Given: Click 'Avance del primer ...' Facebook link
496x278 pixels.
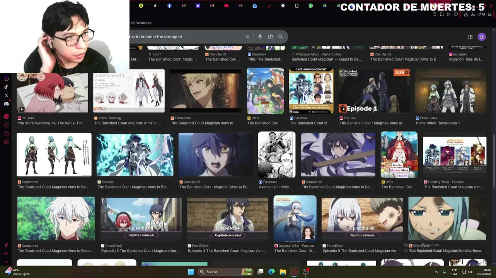Looking at the screenshot, I should point(276,187).
